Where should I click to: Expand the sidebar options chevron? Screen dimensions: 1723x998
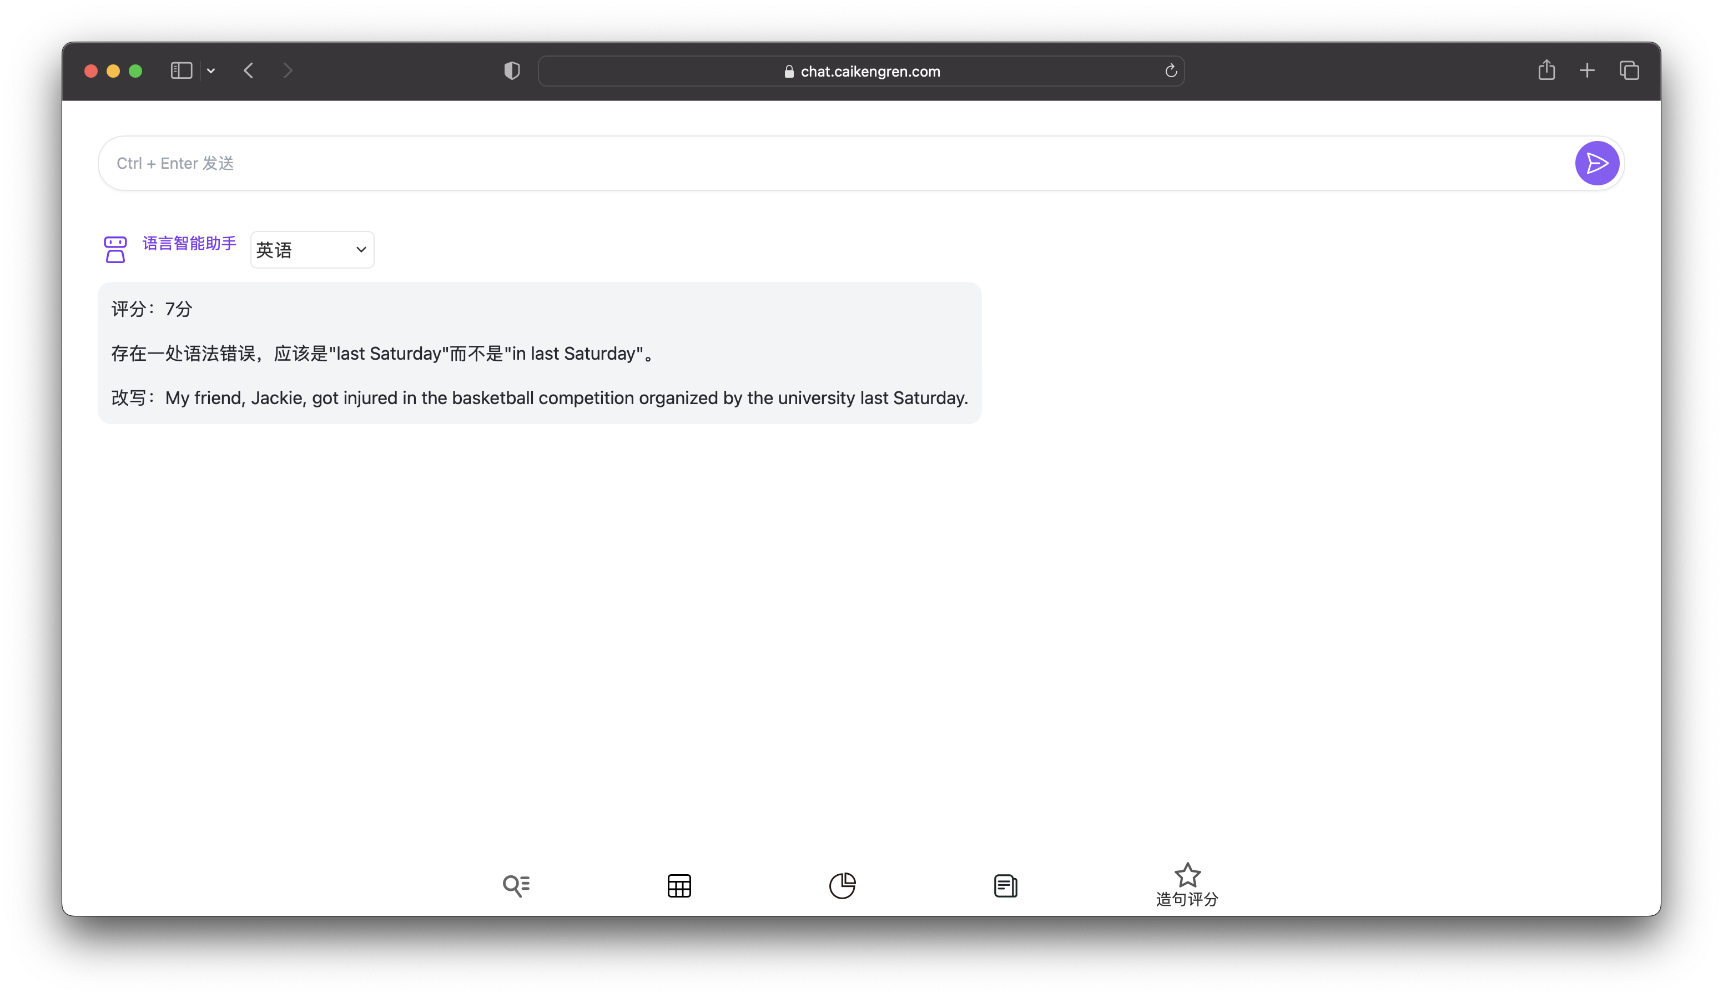click(x=211, y=70)
